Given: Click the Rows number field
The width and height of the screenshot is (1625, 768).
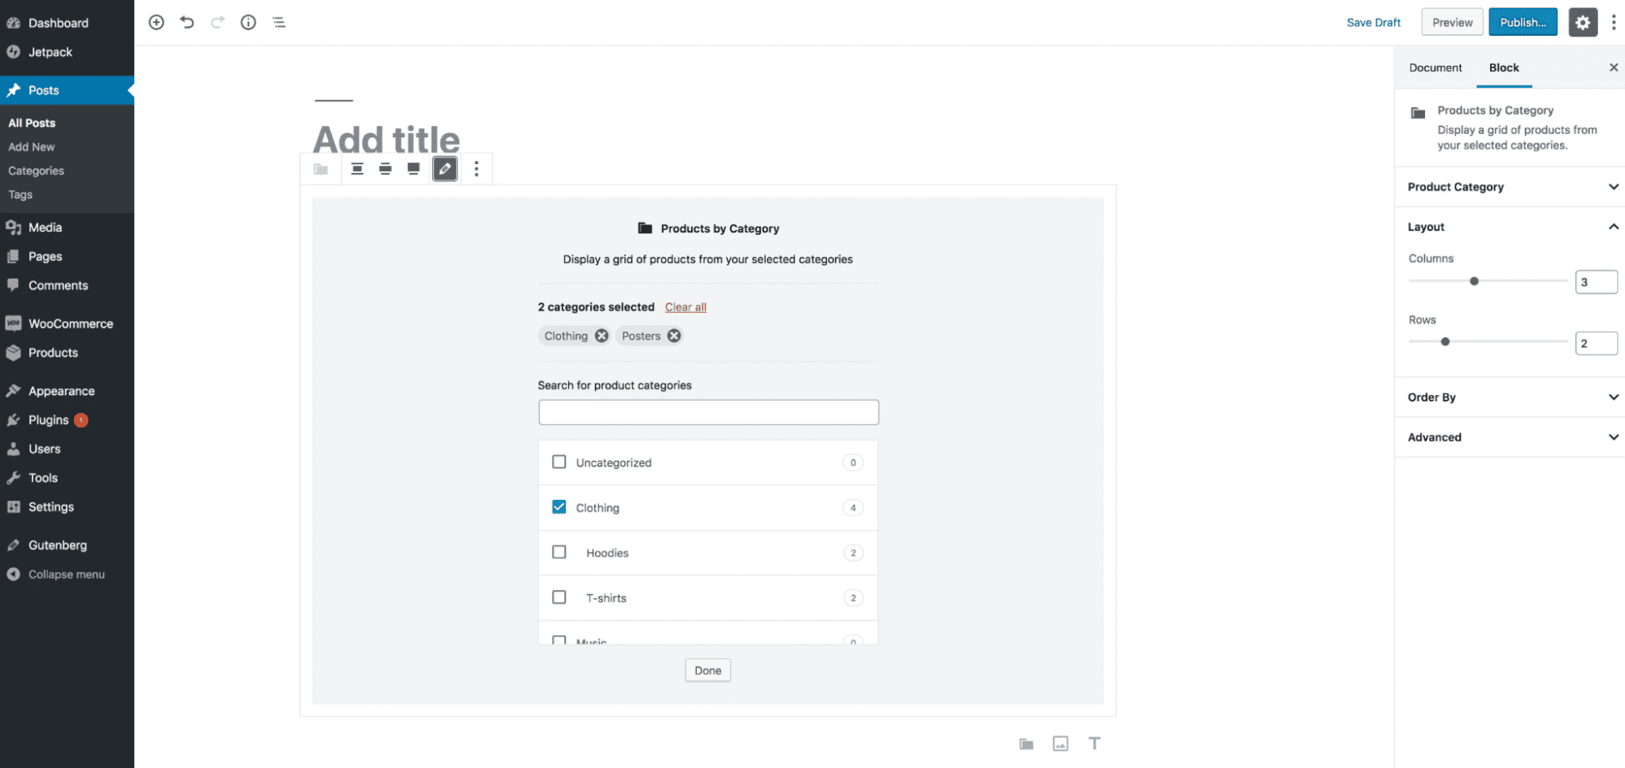Looking at the screenshot, I should coord(1596,343).
